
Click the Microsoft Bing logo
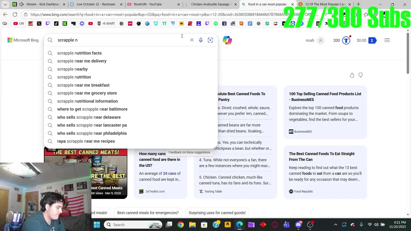[x=23, y=40]
